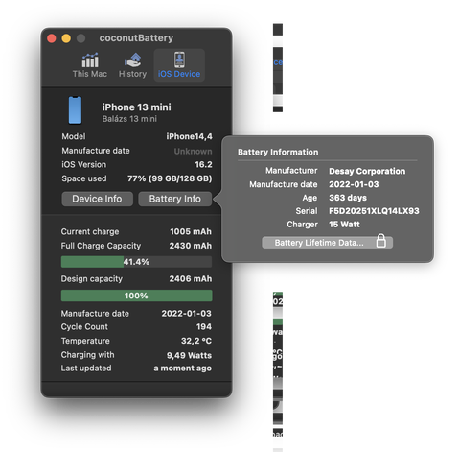Click the device name Balázs 13 mini

click(x=129, y=119)
